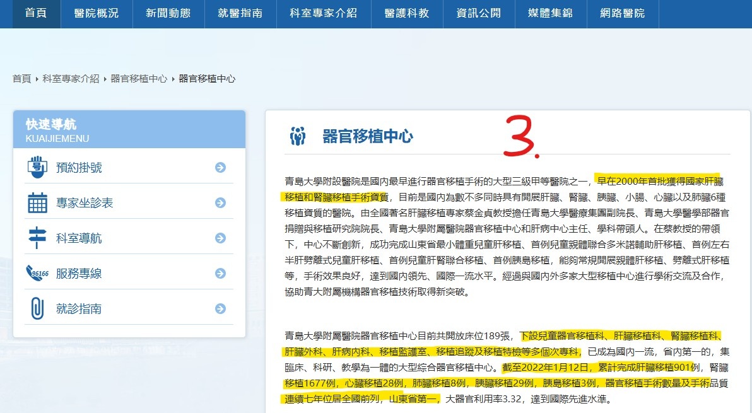Click the 96166 服務專線 phone icon
The image size is (752, 413).
point(37,273)
